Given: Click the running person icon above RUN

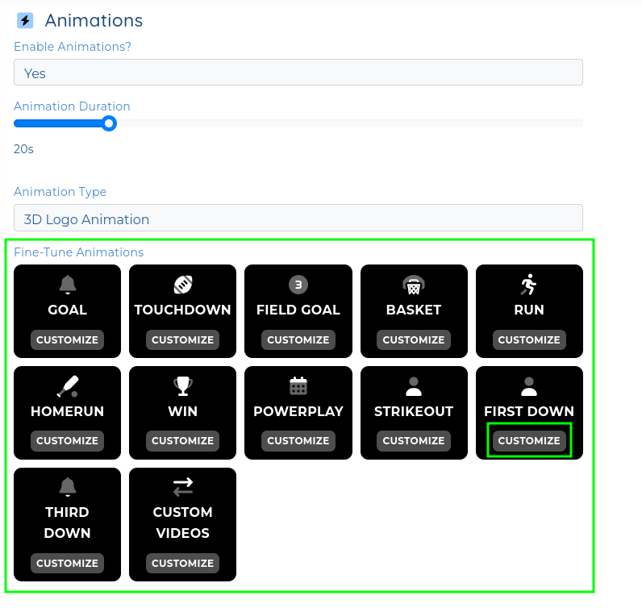Looking at the screenshot, I should [x=528, y=285].
